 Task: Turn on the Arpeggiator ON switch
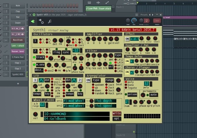coord(88,80)
